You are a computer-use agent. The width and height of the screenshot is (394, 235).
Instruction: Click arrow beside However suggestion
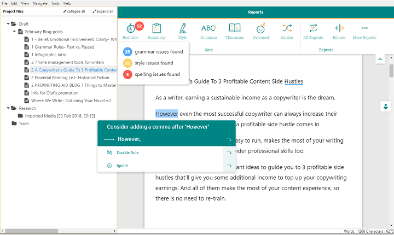tap(229, 139)
